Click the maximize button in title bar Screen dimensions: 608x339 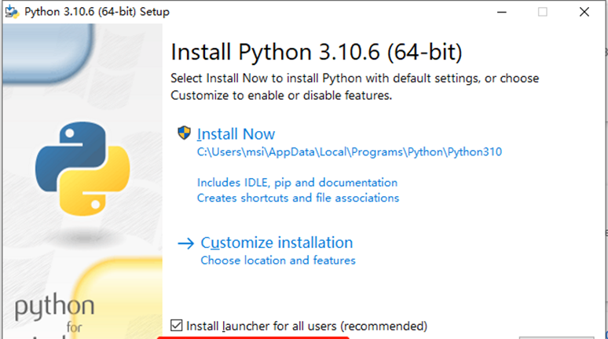[543, 12]
